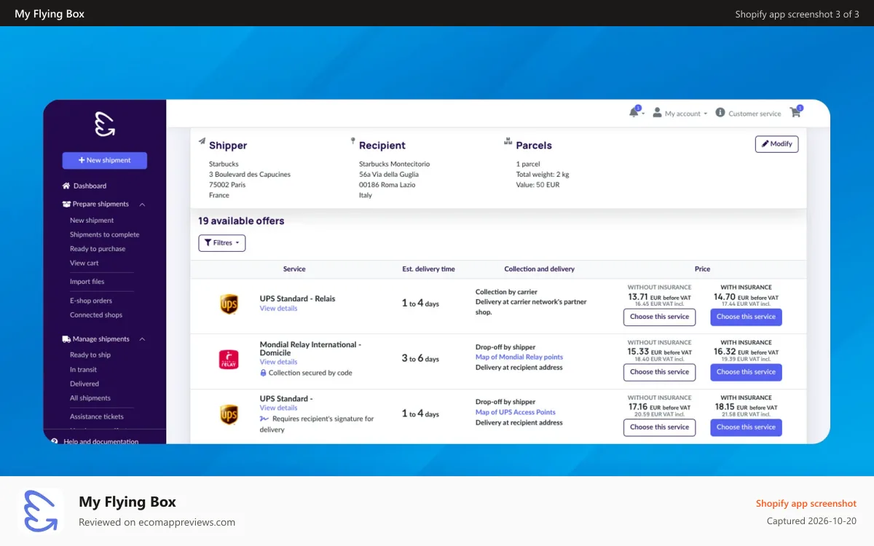Screen dimensions: 874x546
Task: Choose UPS Standard - Relais without insurance
Action: pos(659,317)
